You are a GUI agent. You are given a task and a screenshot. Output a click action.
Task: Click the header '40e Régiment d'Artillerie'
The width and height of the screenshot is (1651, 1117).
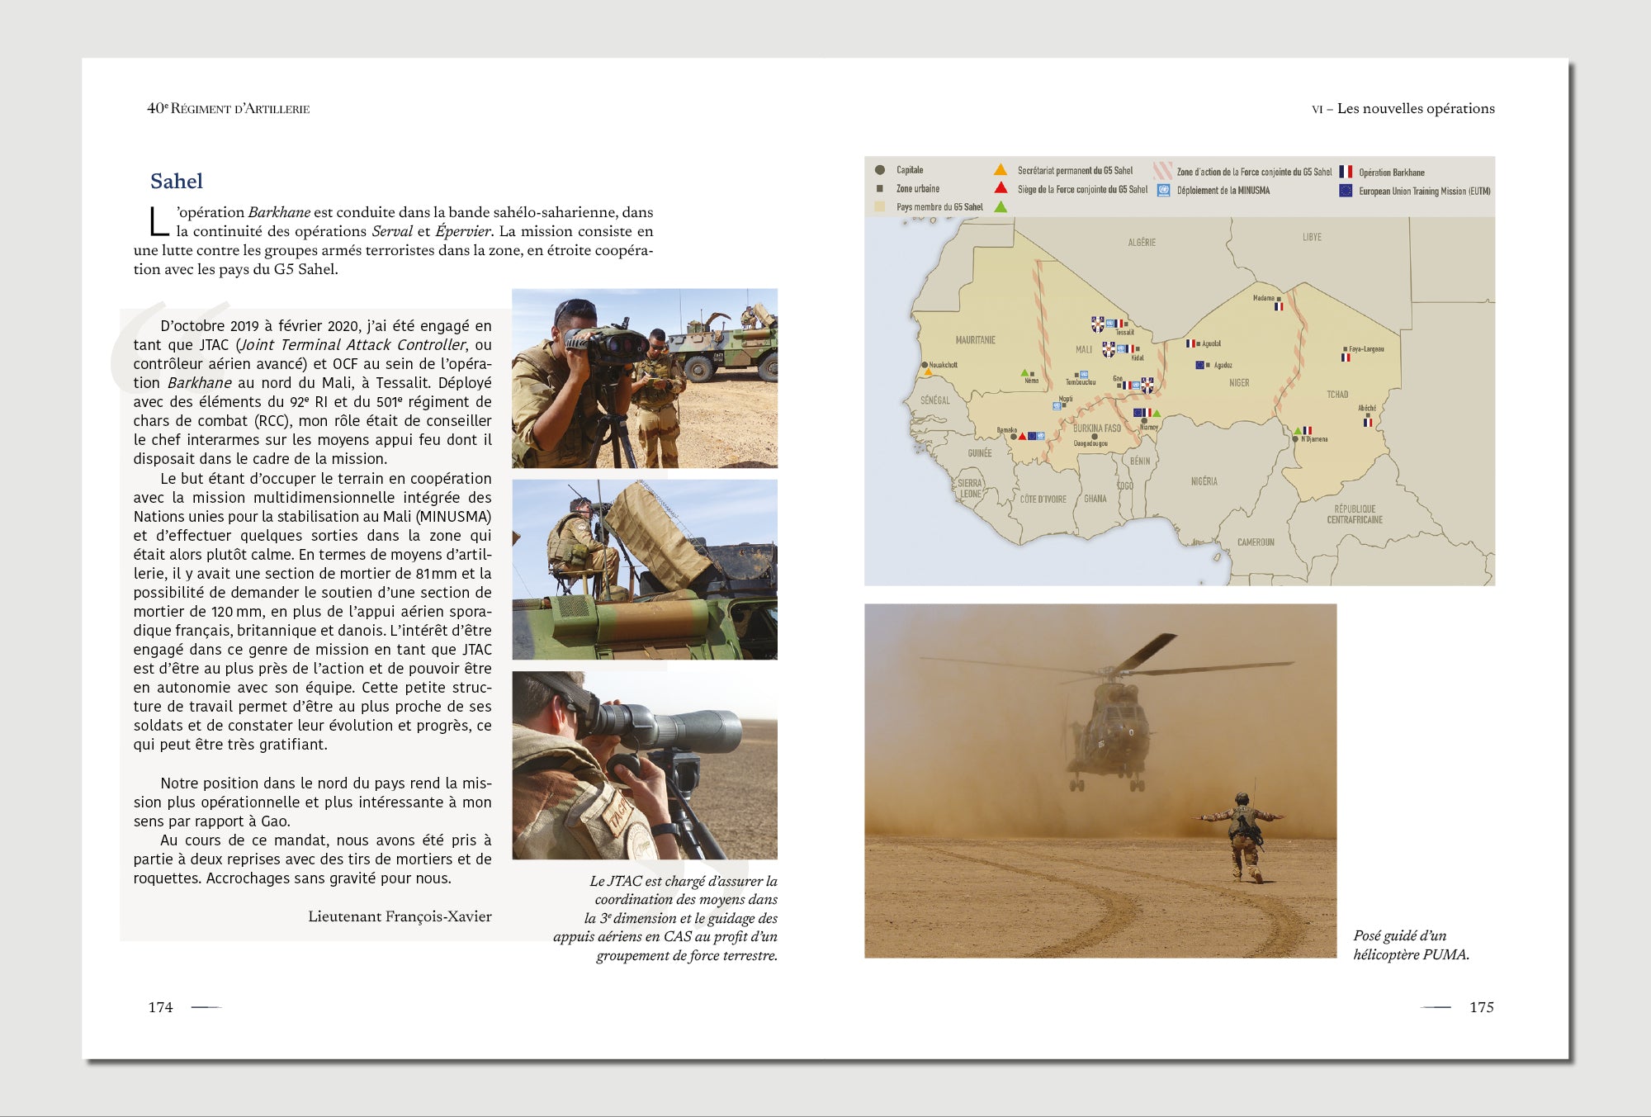click(x=229, y=108)
